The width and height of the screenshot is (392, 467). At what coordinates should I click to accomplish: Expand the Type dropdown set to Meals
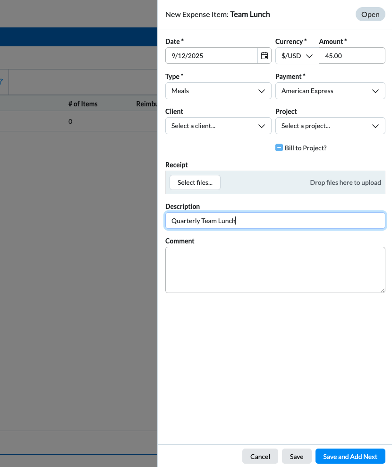218,91
